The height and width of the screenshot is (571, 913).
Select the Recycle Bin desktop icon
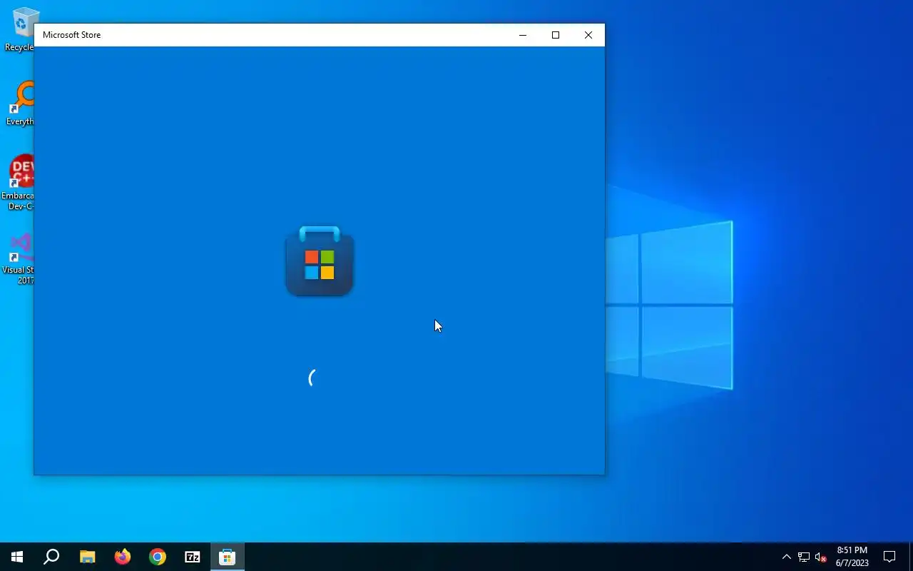point(19,29)
